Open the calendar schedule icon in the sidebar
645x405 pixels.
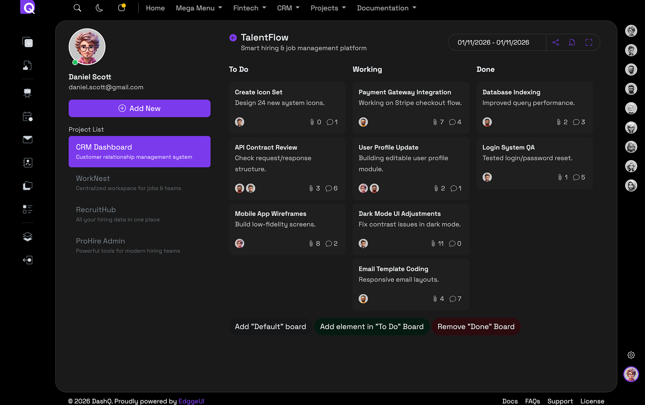point(27,116)
